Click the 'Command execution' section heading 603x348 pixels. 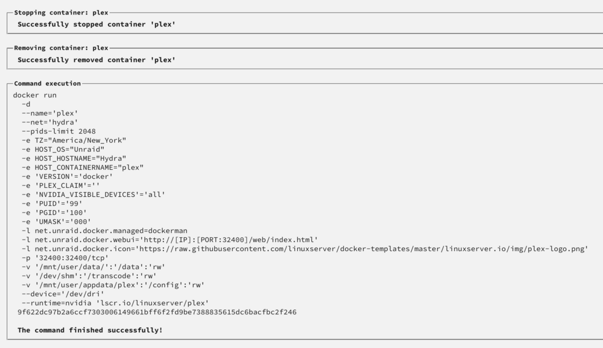coord(47,83)
